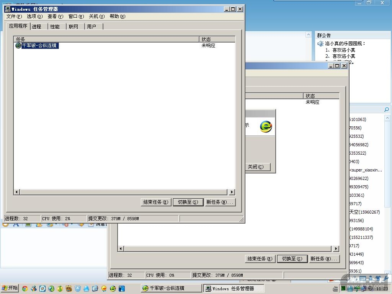Sort by the 任务 column header

point(106,39)
